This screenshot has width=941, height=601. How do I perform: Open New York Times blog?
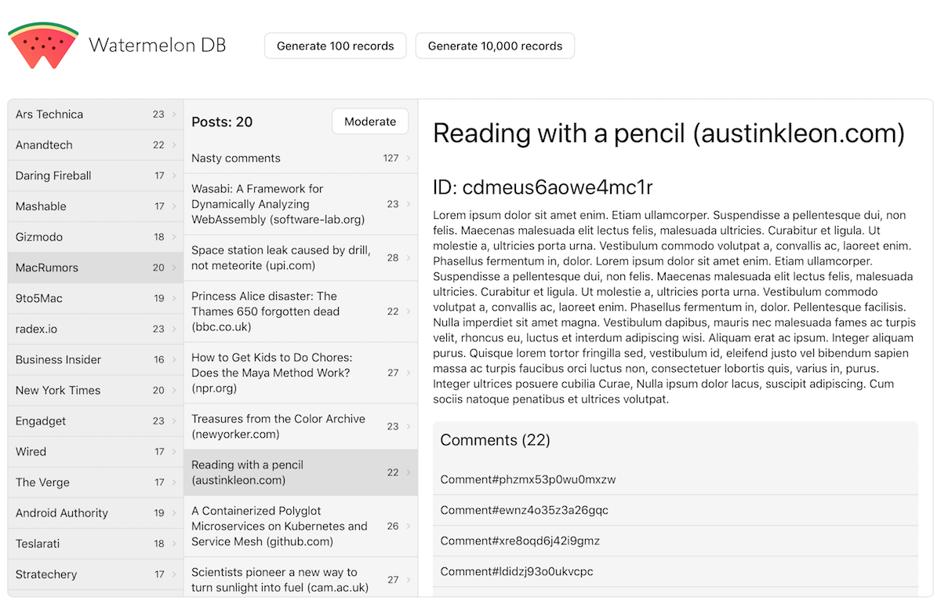pyautogui.click(x=58, y=390)
